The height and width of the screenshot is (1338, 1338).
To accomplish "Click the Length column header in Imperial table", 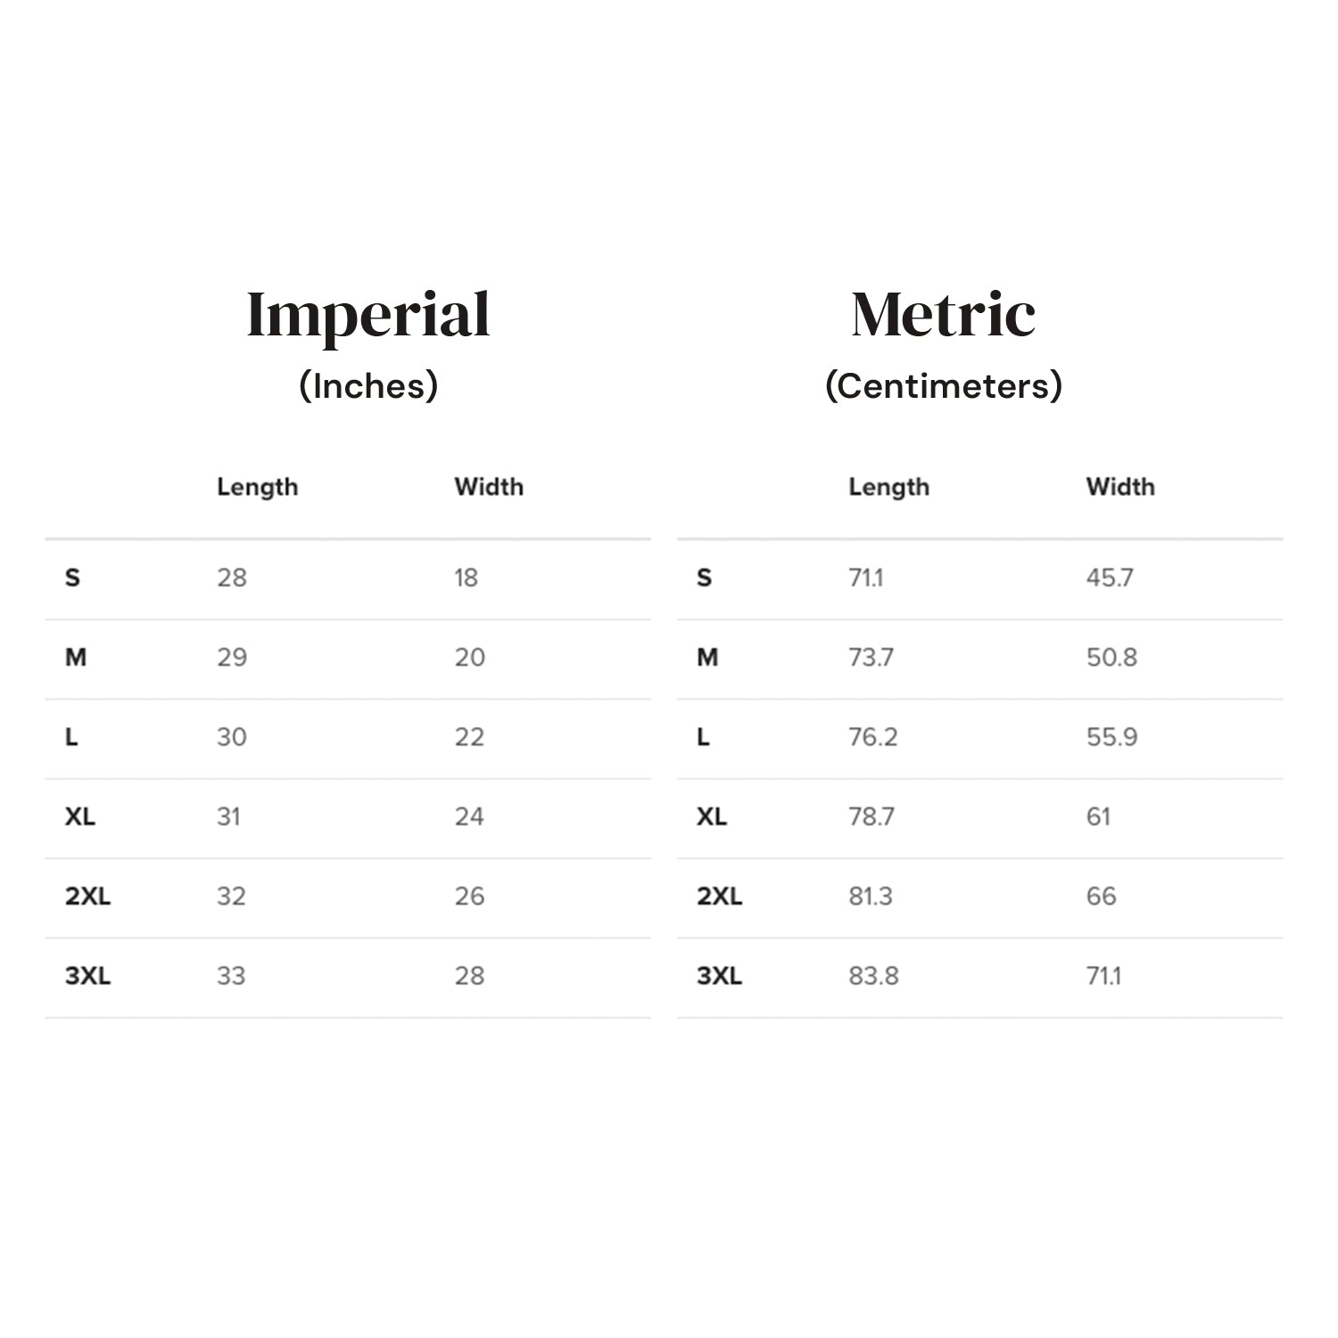I will [257, 487].
